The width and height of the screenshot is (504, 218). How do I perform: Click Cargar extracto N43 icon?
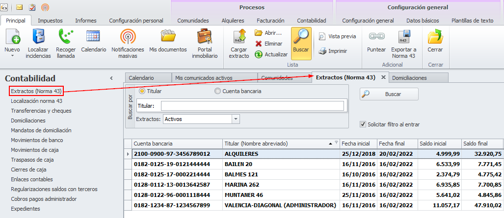click(x=240, y=36)
